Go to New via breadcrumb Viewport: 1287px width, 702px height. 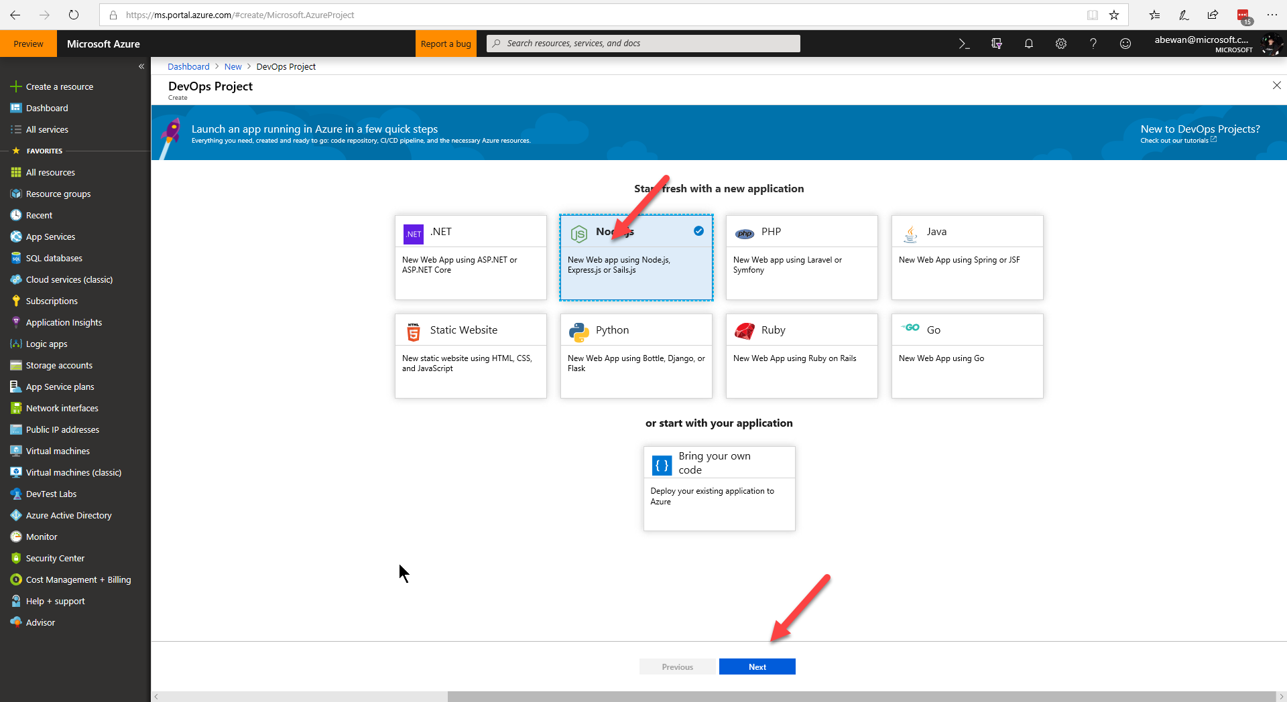click(233, 66)
